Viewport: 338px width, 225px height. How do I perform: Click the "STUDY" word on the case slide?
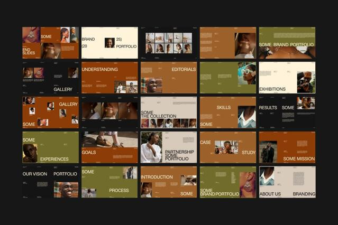pos(249,153)
